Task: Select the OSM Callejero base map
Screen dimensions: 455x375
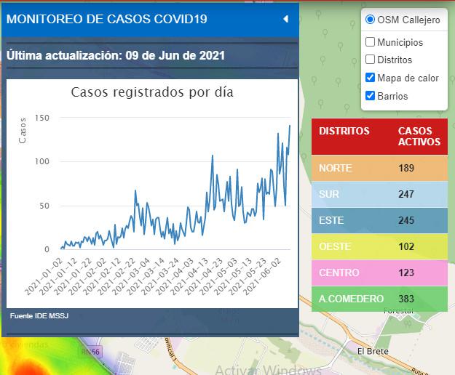Action: [371, 20]
